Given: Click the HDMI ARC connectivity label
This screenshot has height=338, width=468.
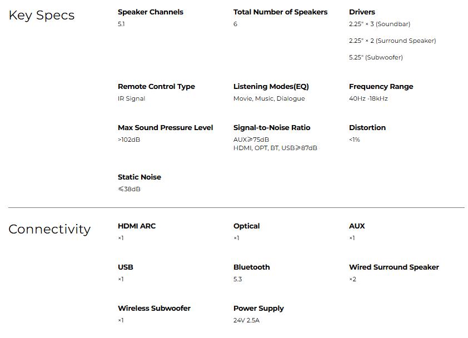Looking at the screenshot, I should pos(137,226).
